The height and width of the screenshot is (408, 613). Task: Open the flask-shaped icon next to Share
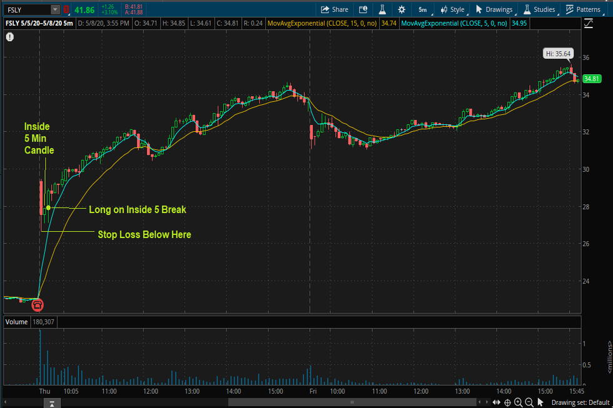tap(382, 9)
